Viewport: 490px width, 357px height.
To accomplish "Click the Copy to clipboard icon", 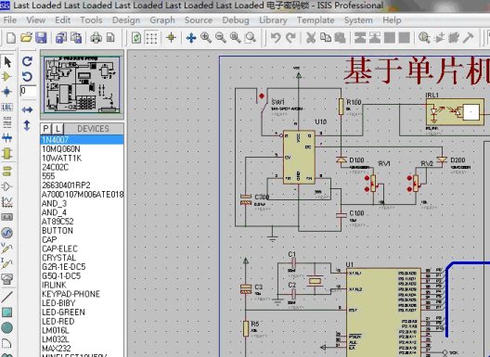I will tap(326, 38).
